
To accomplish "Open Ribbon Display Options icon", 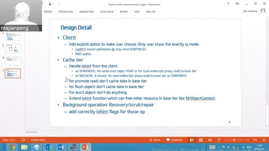I will pos(237,4).
